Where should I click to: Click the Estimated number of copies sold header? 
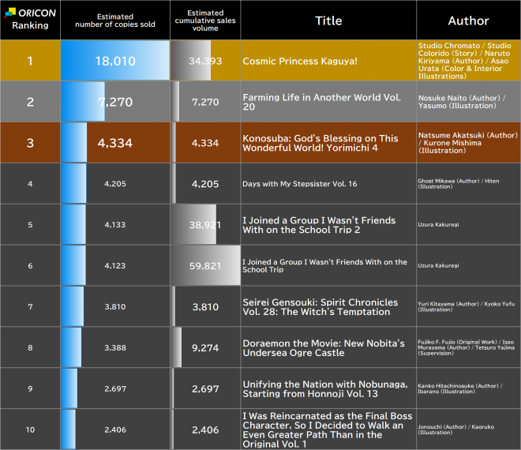click(x=115, y=21)
